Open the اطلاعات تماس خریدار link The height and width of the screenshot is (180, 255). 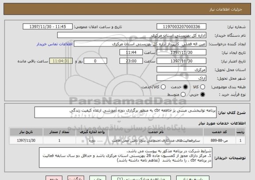pos(54,44)
